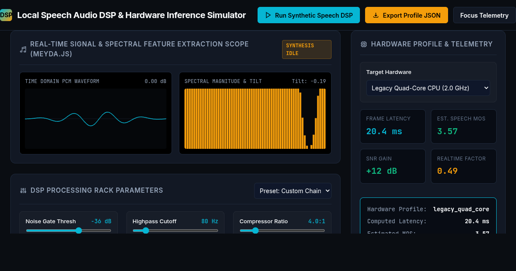
Task: Click the Focus Telemetry button
Action: [484, 15]
